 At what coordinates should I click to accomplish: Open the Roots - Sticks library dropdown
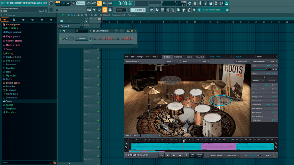click(220, 57)
